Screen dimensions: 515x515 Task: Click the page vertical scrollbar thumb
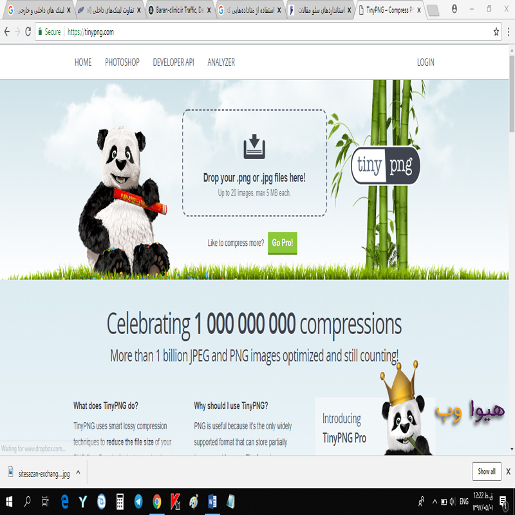pyautogui.click(x=512, y=93)
